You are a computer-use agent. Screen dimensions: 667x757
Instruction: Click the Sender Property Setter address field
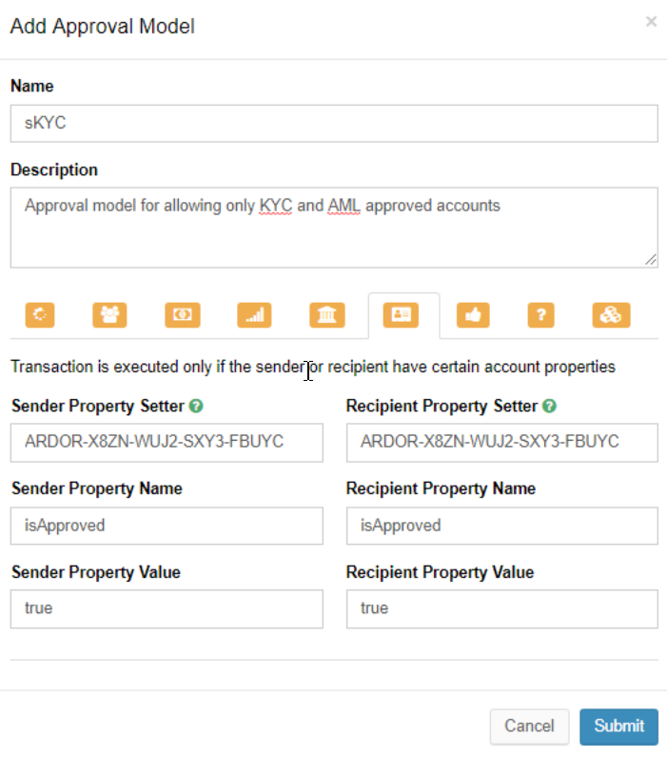[x=167, y=442]
